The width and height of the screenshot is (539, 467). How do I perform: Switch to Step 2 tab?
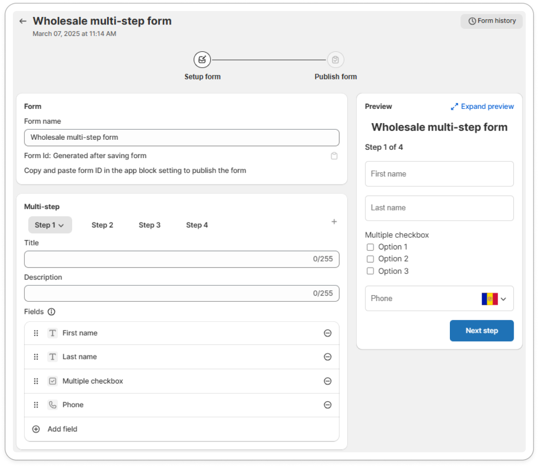coord(102,225)
